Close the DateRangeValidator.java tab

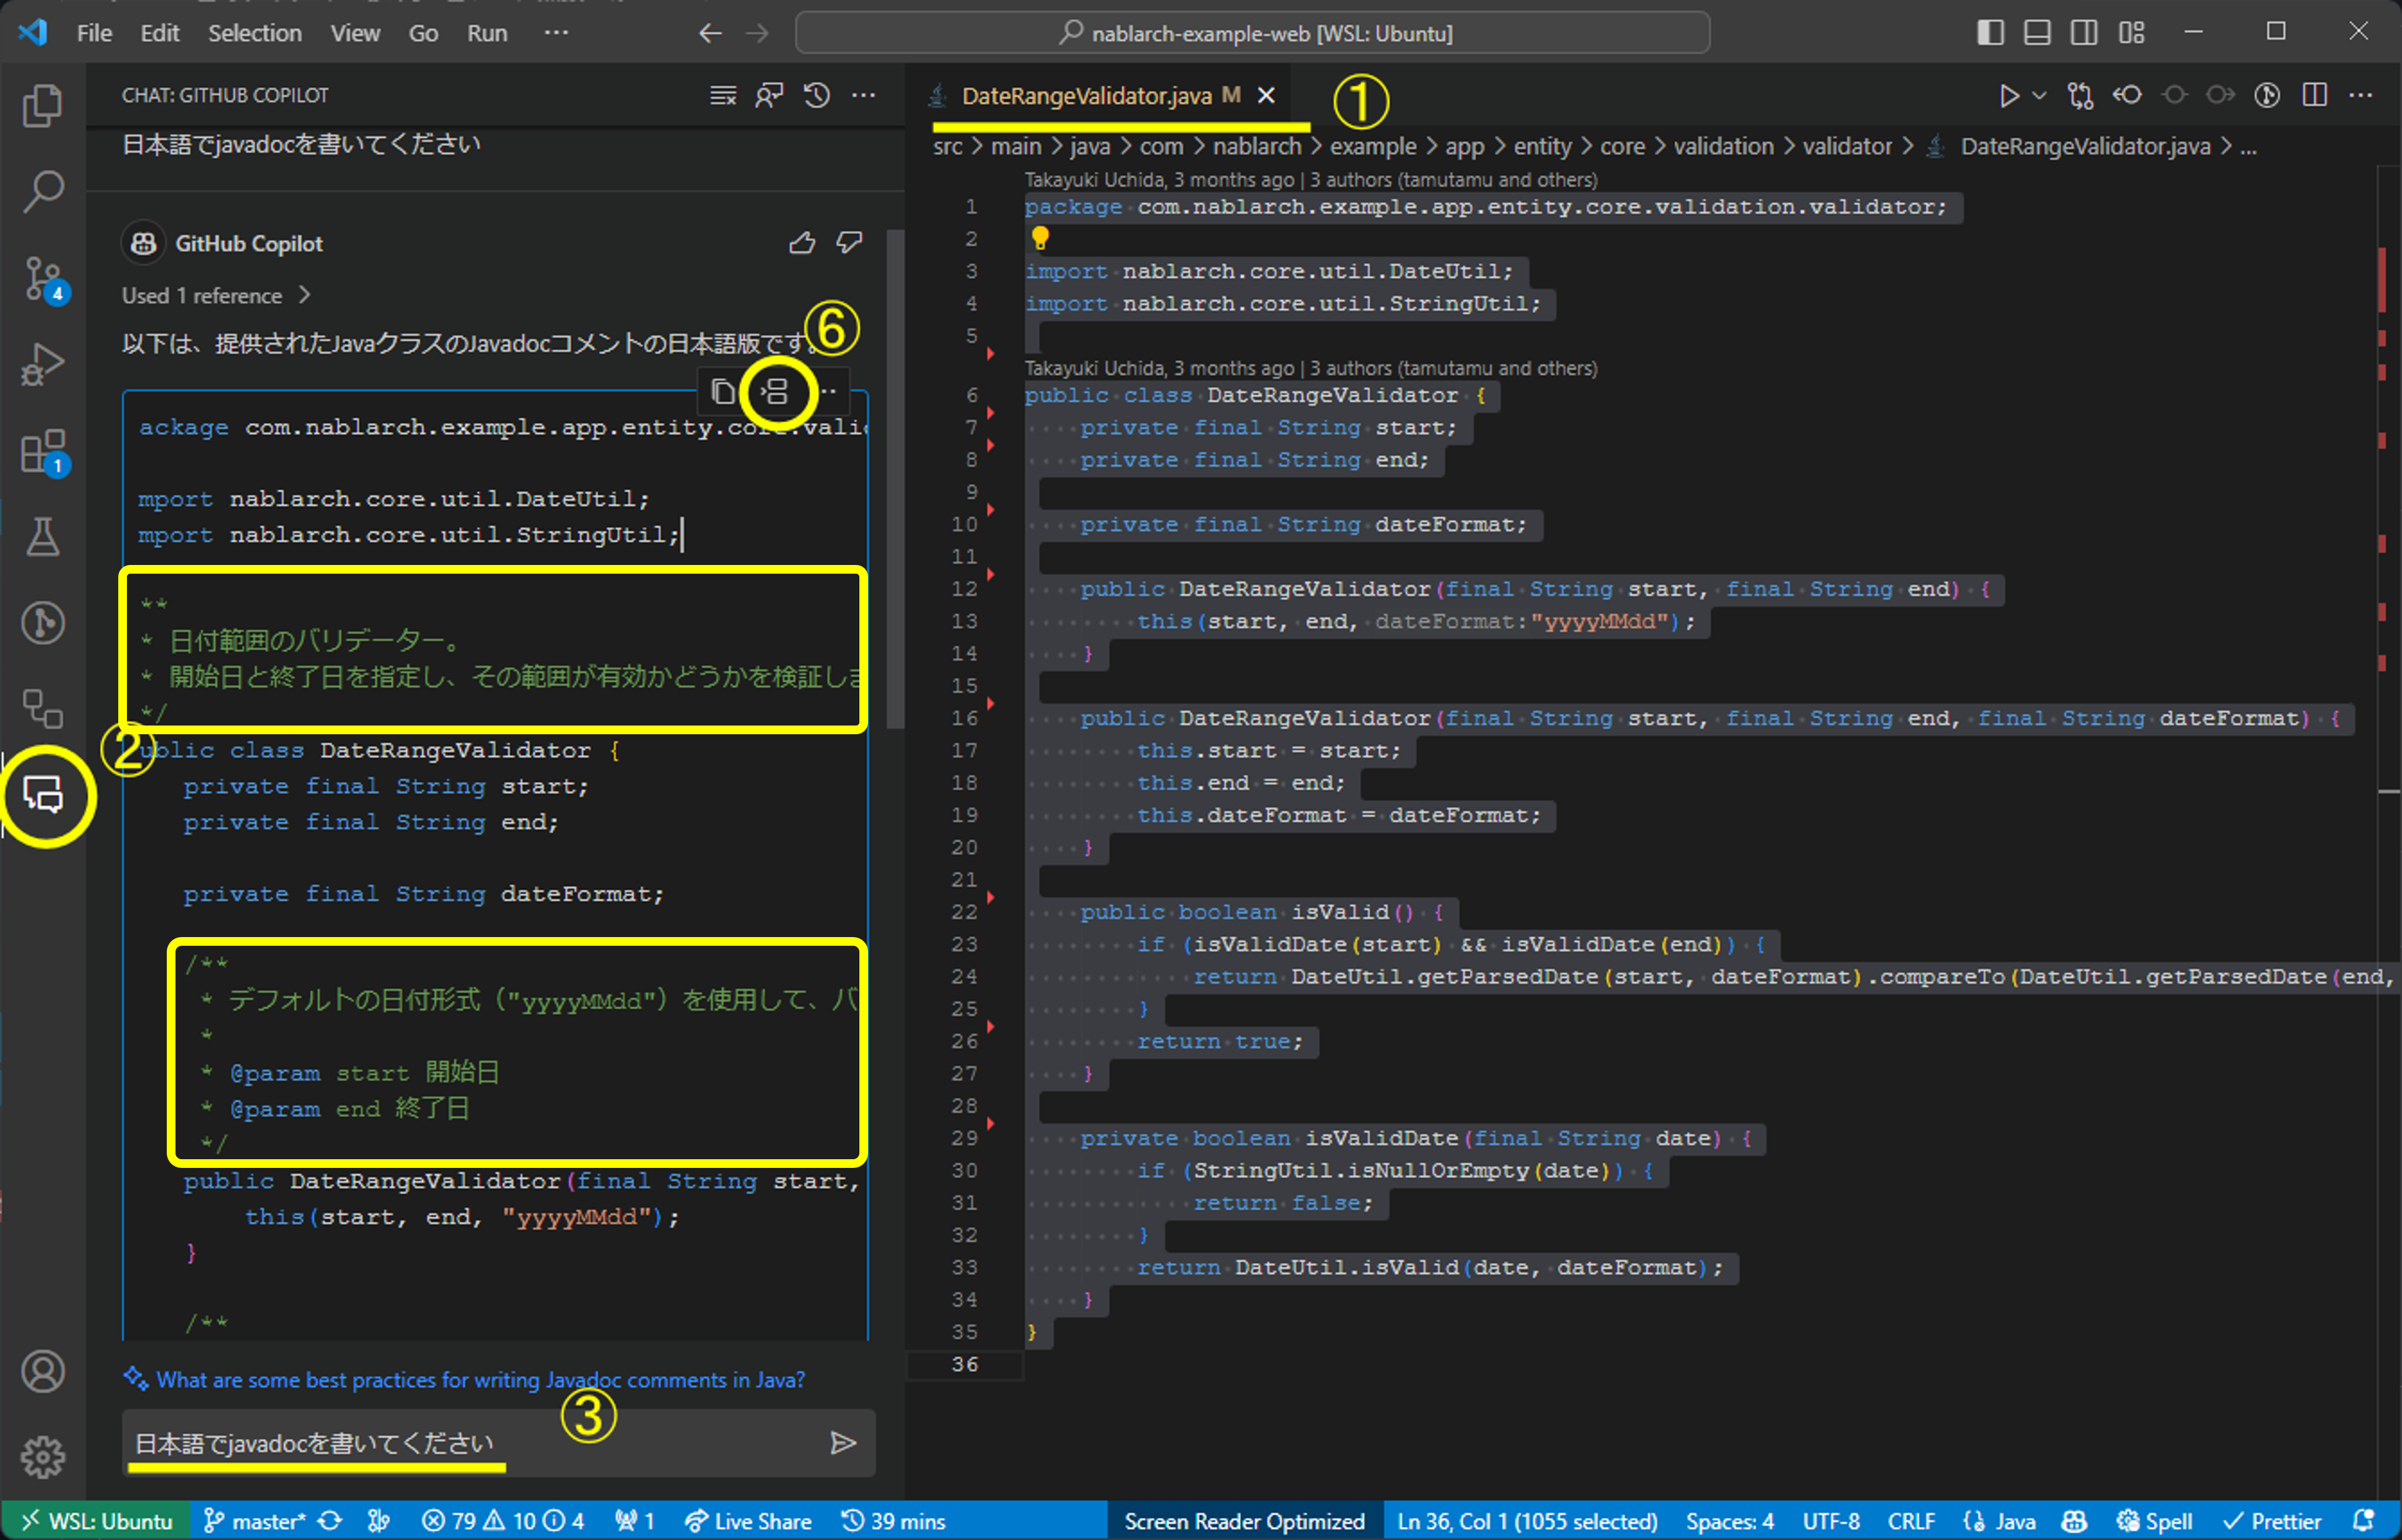(x=1266, y=95)
